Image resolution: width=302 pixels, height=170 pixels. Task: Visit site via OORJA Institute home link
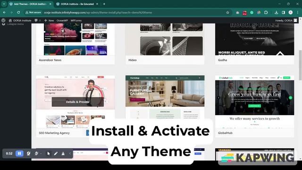(20, 20)
